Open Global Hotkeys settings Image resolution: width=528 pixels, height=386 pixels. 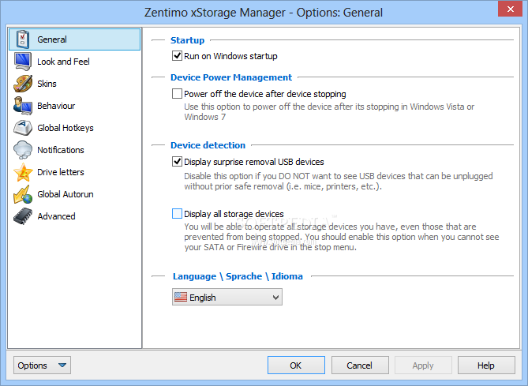pyautogui.click(x=66, y=128)
